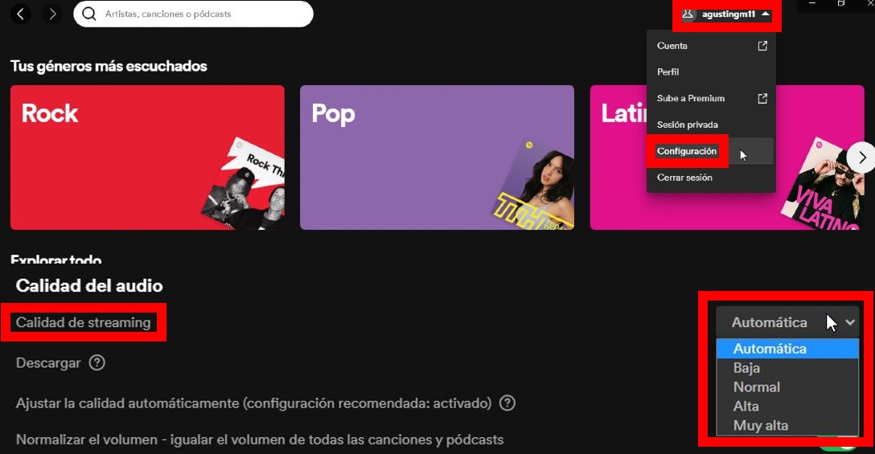Click Sube a Premium link

pos(691,98)
